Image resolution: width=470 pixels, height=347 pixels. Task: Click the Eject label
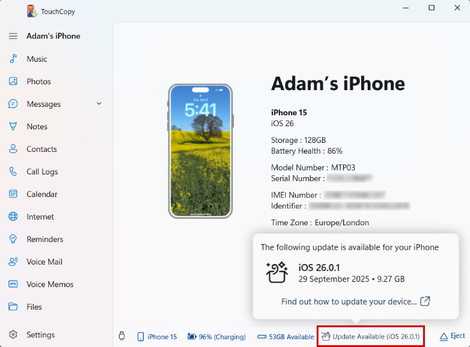458,335
